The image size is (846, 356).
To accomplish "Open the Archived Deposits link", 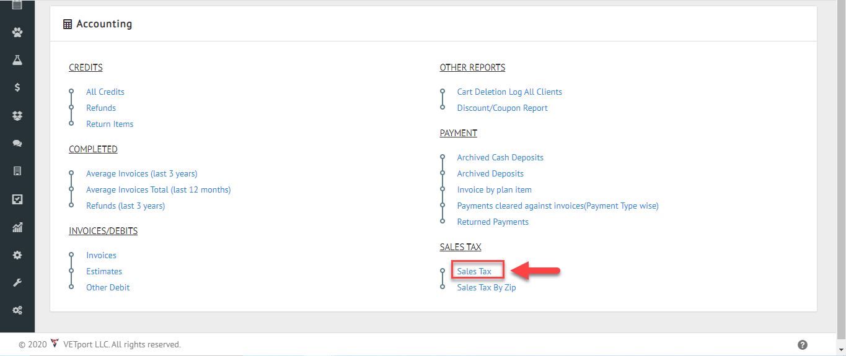I will (x=490, y=173).
